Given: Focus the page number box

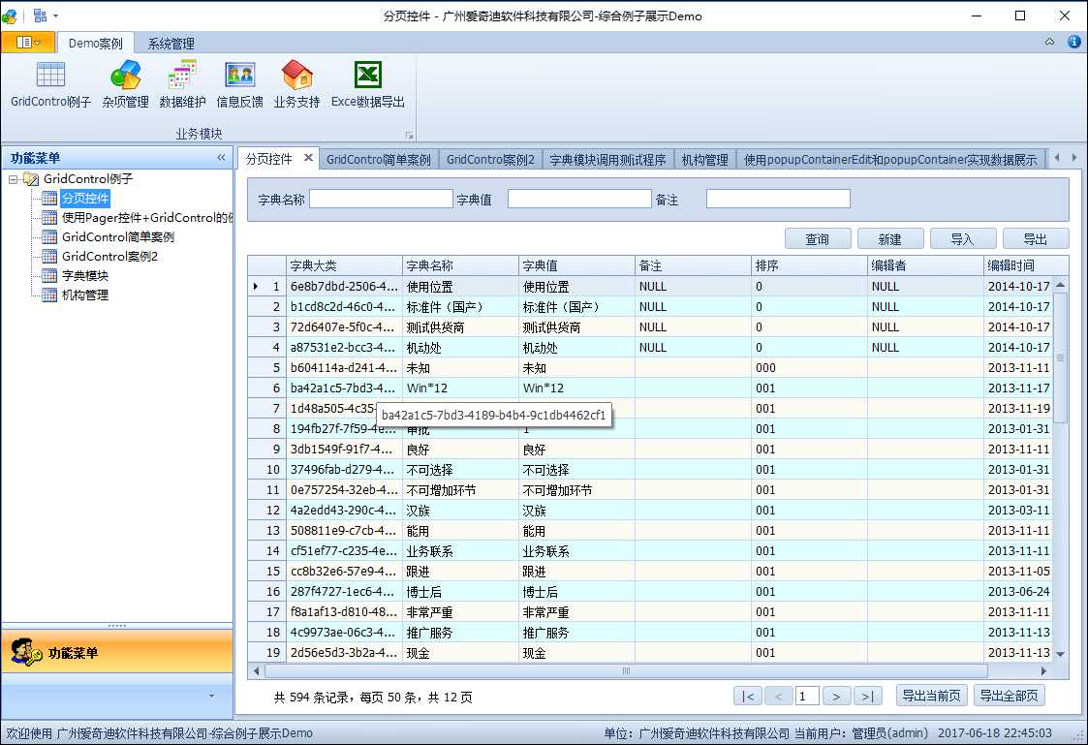Looking at the screenshot, I should 808,696.
